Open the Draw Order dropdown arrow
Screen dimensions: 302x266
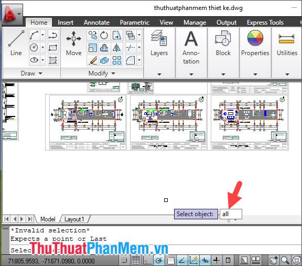[x=139, y=36]
